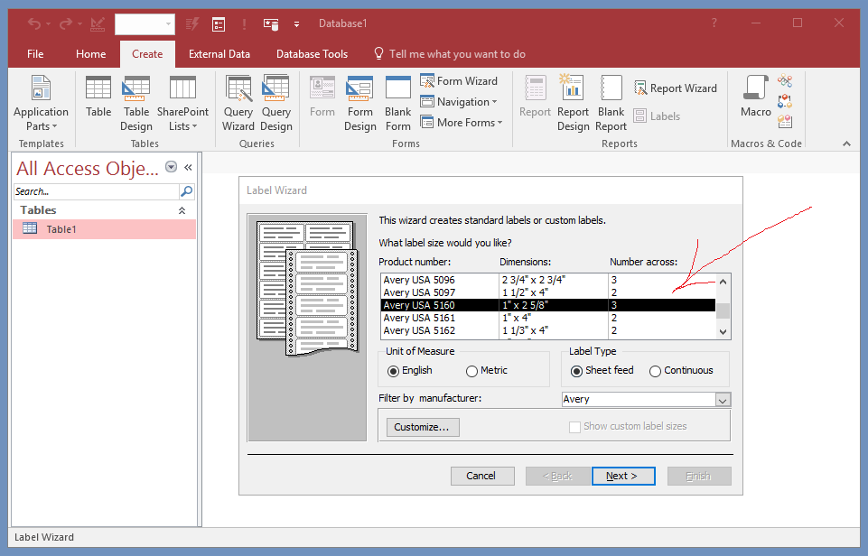
Task: Select the Avery USA 5161 label row
Action: pyautogui.click(x=548, y=318)
